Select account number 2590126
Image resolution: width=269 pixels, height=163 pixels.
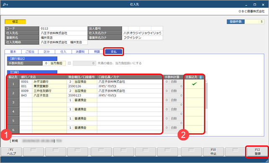pos(82,87)
